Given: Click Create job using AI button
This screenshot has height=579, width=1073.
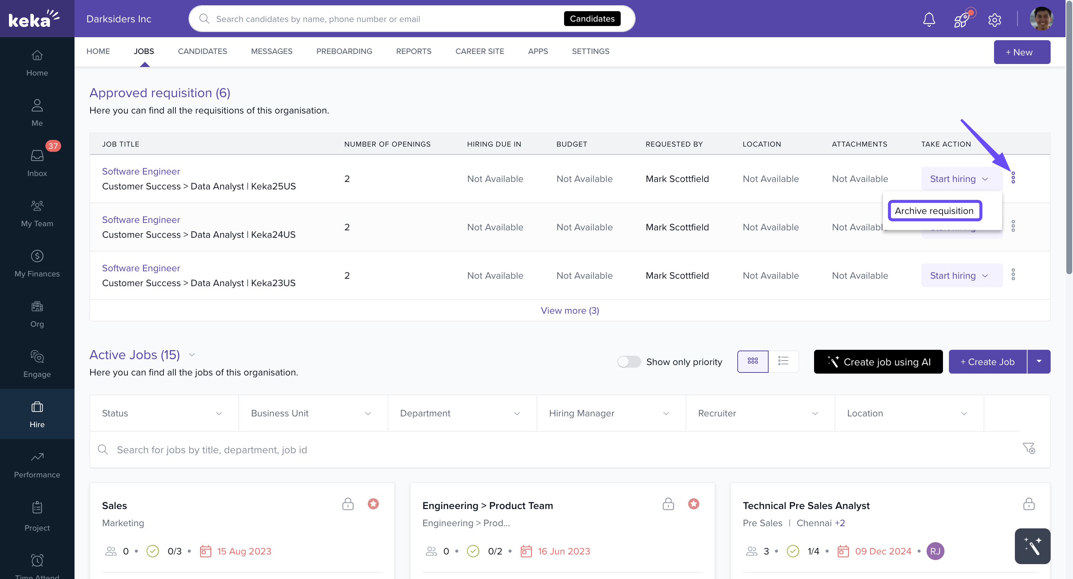Looking at the screenshot, I should [x=878, y=361].
